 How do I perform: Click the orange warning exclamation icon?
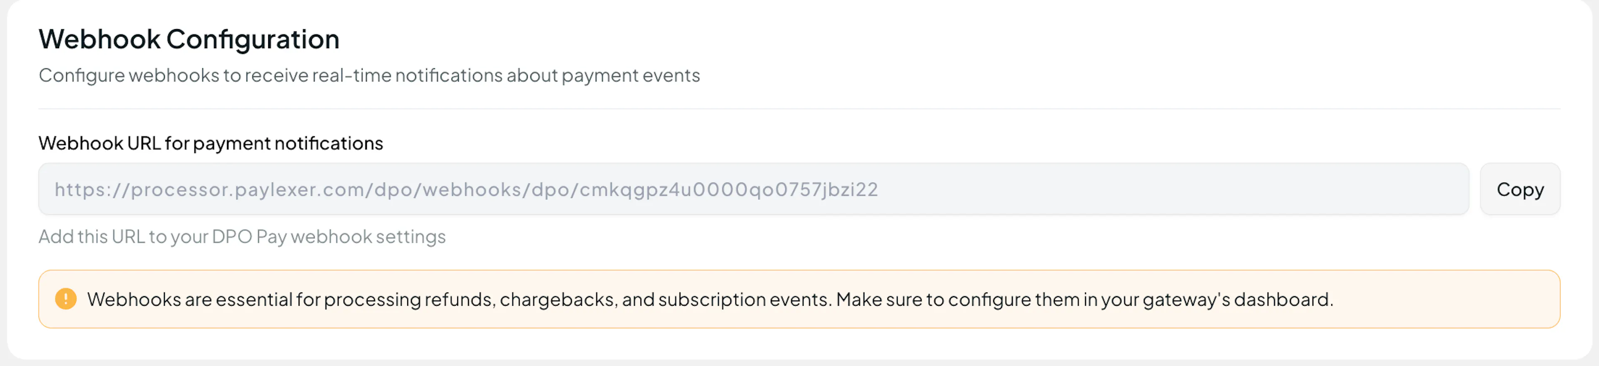[66, 299]
